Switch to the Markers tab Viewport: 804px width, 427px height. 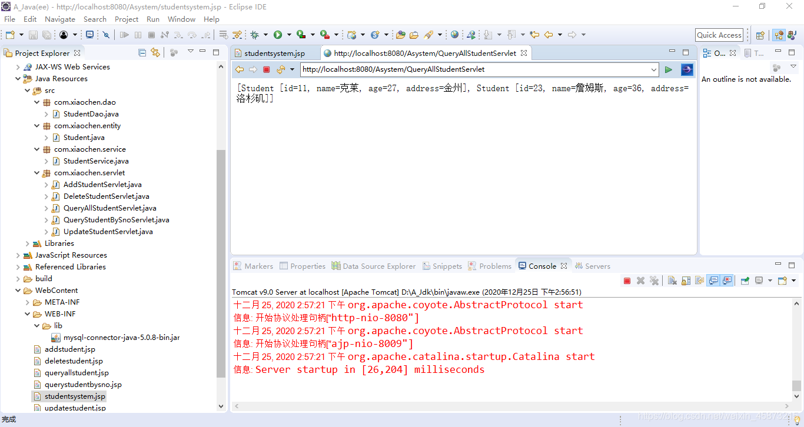(253, 266)
